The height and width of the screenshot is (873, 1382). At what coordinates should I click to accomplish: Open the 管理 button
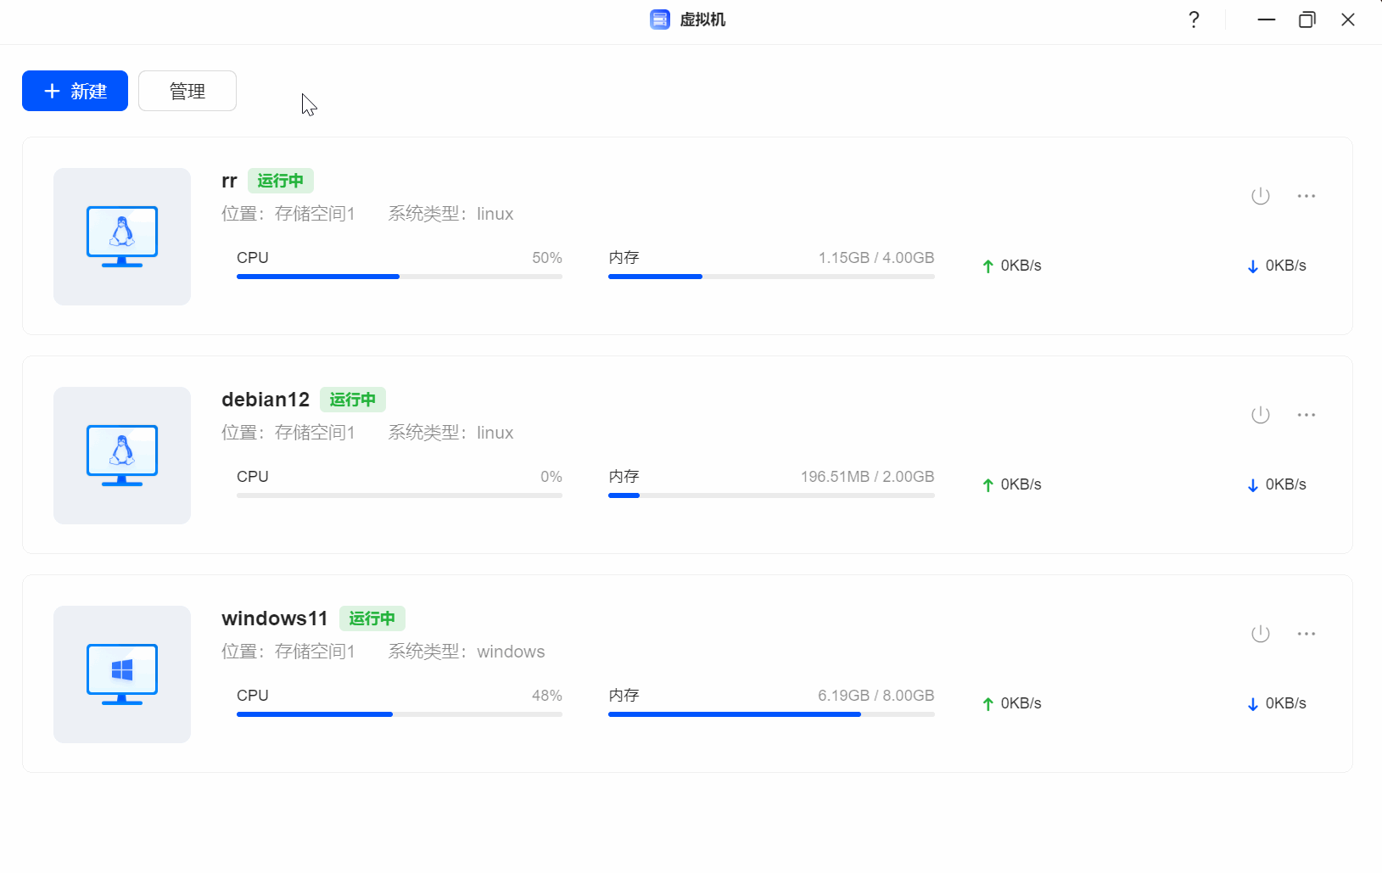pyautogui.click(x=187, y=91)
